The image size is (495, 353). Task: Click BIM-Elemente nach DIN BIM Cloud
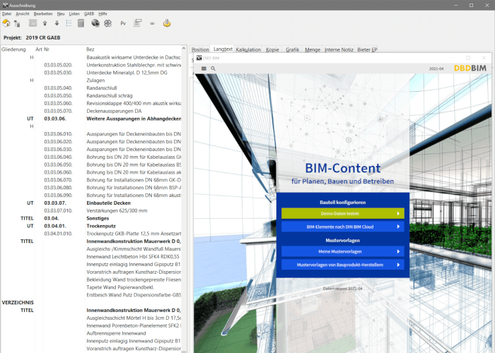[x=342, y=227]
